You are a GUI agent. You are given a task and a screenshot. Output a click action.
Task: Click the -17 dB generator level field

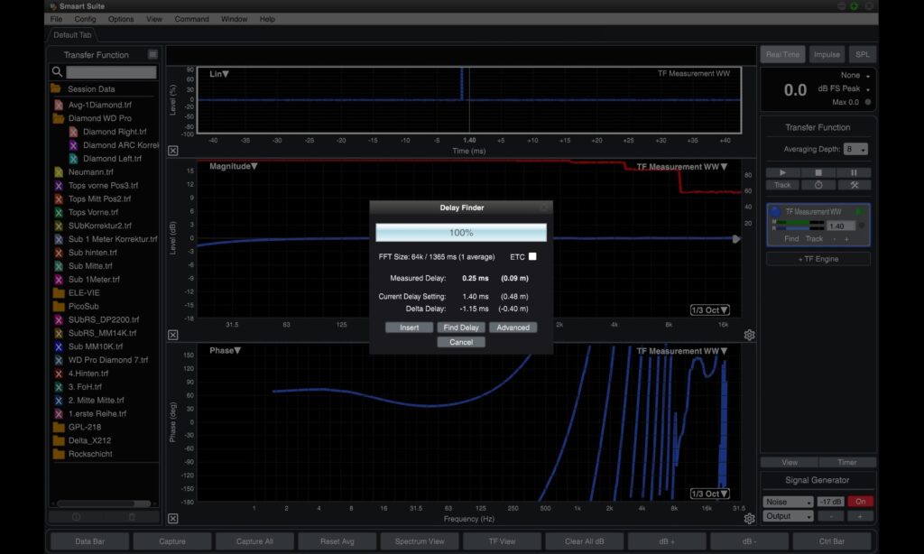pos(831,502)
